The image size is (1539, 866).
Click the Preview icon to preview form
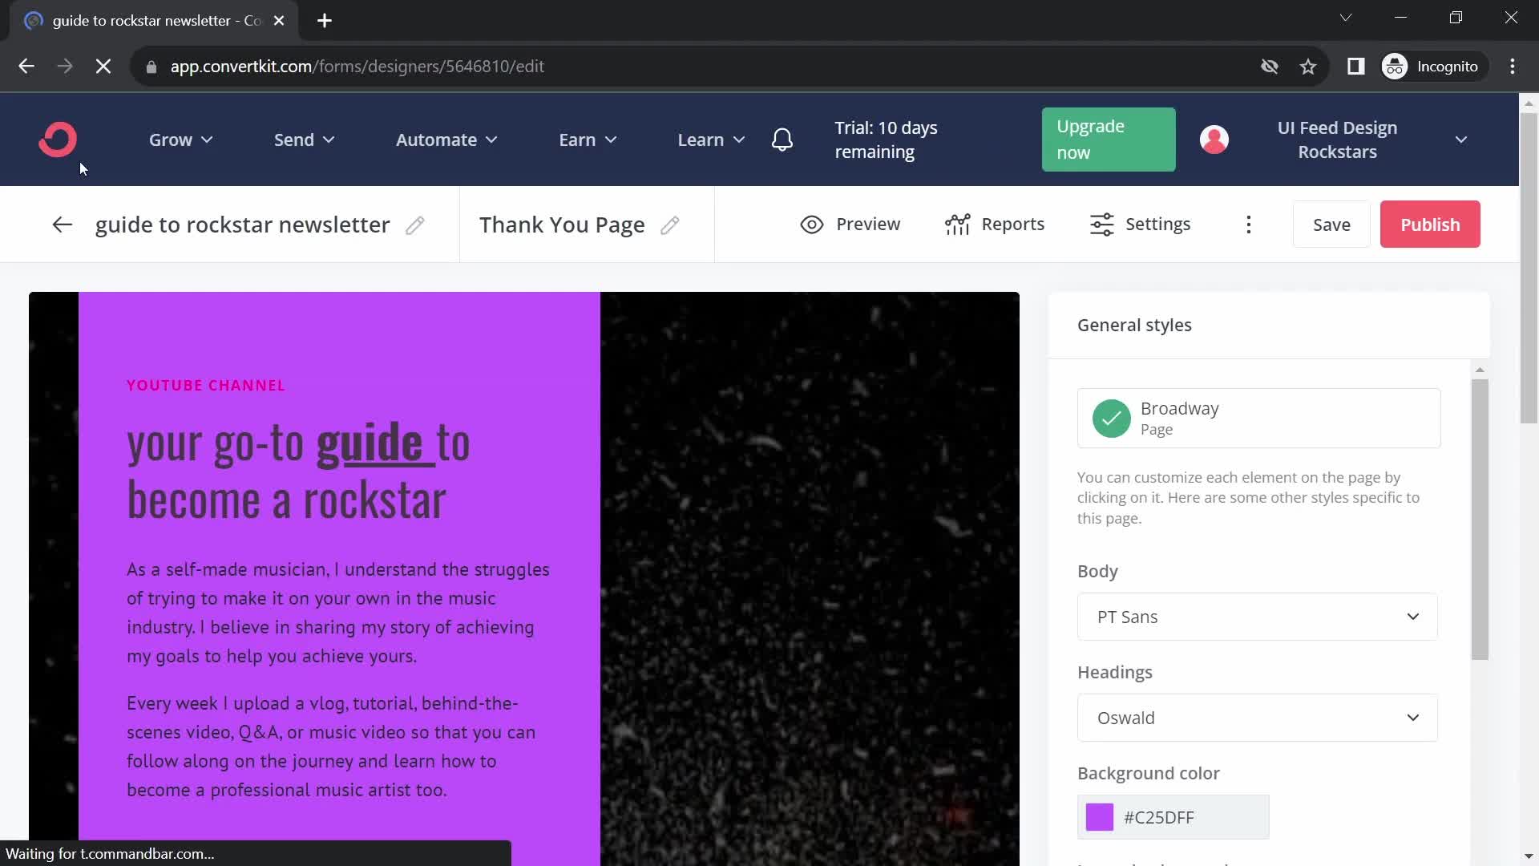[812, 225]
